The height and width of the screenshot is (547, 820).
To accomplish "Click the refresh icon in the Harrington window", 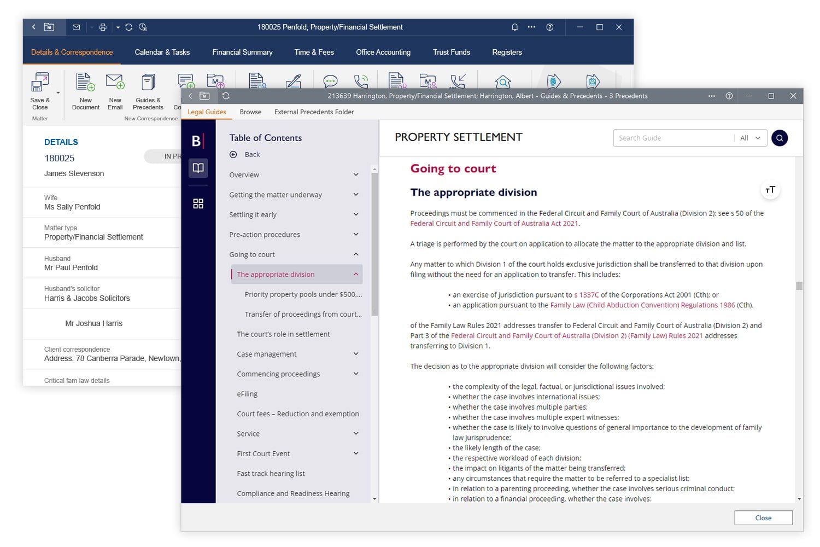I will coord(226,96).
